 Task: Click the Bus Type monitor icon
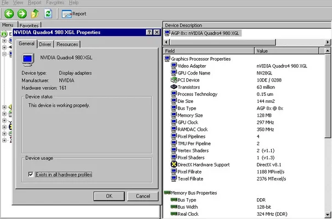tap(174, 108)
